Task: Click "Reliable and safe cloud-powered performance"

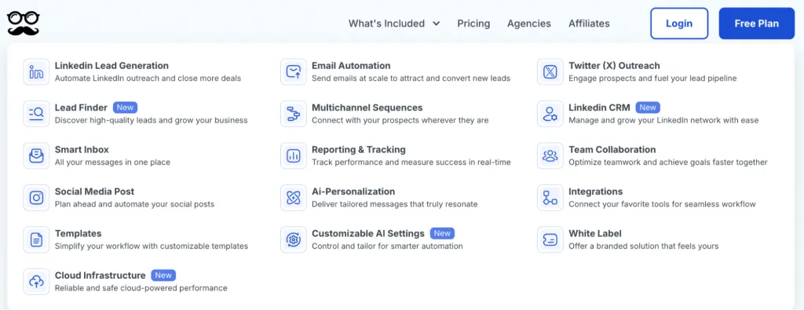Action: click(141, 289)
